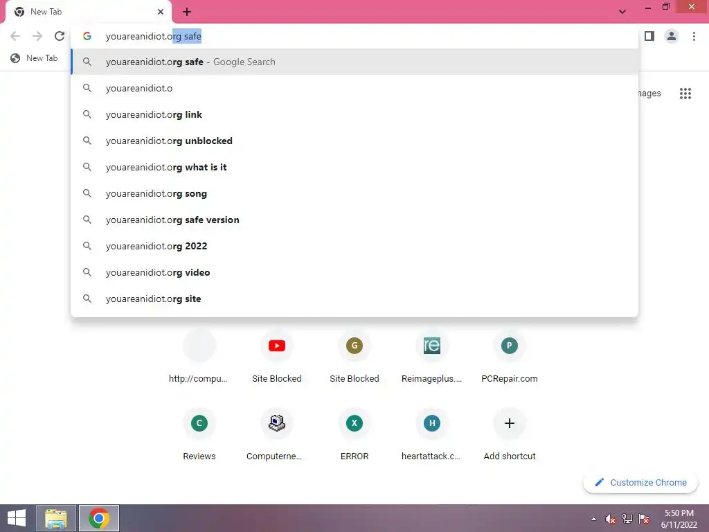Image resolution: width=709 pixels, height=532 pixels.
Task: Choose the 'youareanidiot.org 2022' suggestion
Action: coord(354,246)
